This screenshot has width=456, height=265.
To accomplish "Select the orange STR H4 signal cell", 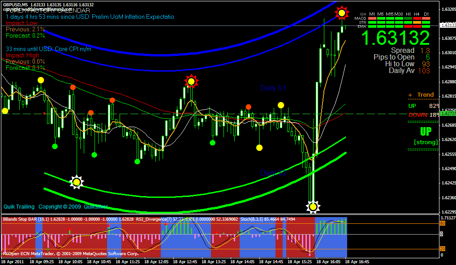I will (x=417, y=22).
